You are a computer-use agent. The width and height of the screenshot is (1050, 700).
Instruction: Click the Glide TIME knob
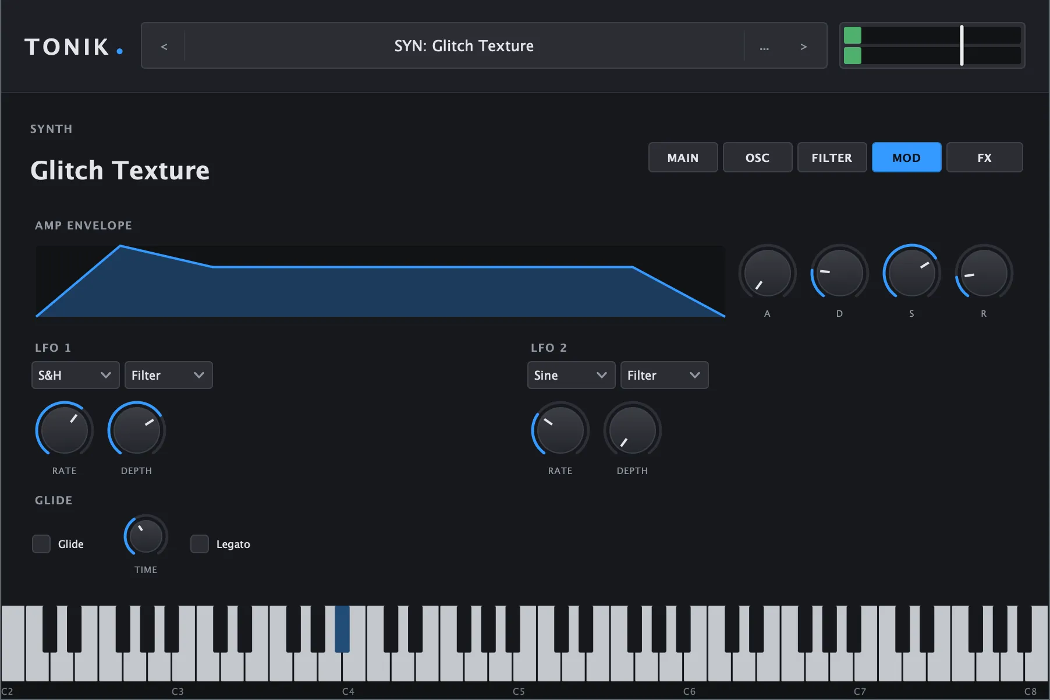[146, 536]
